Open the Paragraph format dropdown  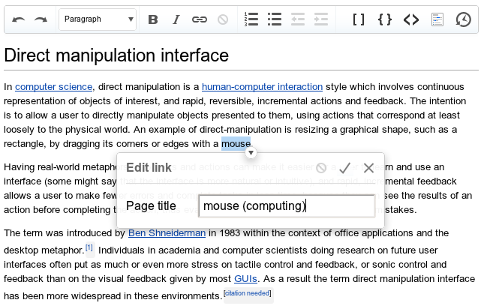(98, 19)
